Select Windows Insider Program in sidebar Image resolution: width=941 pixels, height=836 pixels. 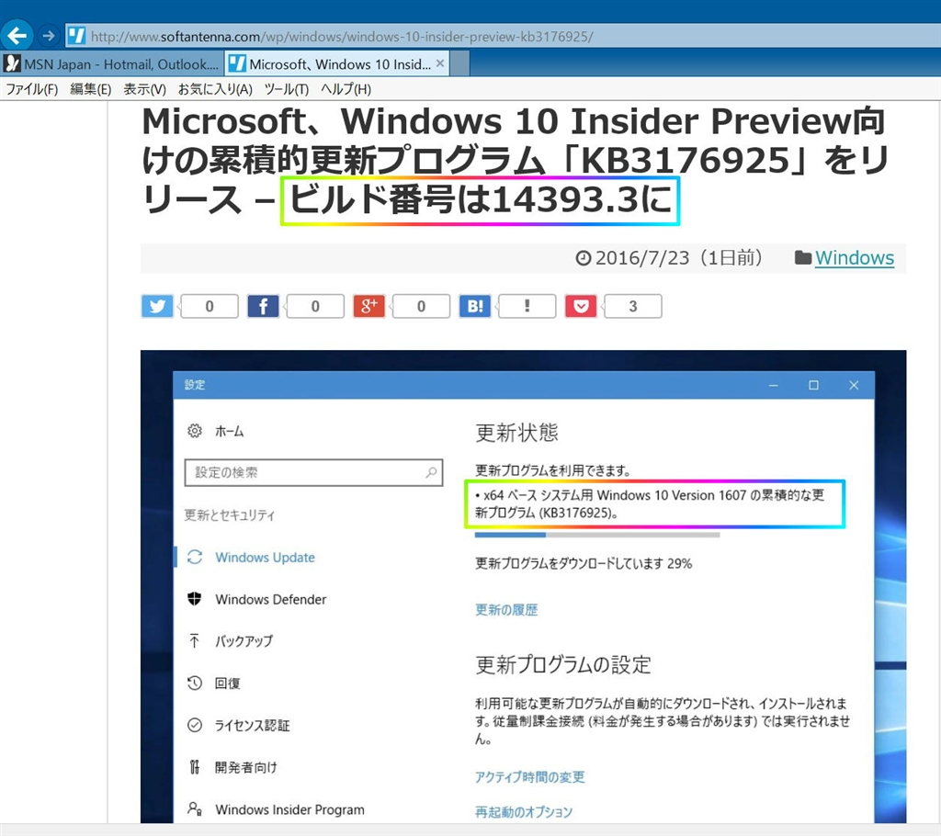(289, 809)
